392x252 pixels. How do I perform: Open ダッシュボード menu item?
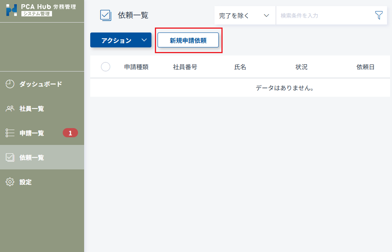[41, 84]
